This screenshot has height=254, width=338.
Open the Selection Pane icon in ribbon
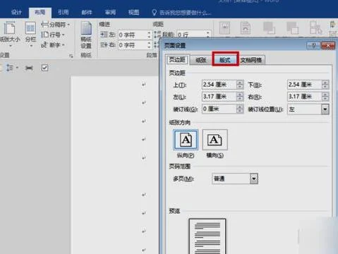pyautogui.click(x=315, y=28)
